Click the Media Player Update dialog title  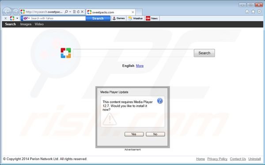click(x=114, y=92)
